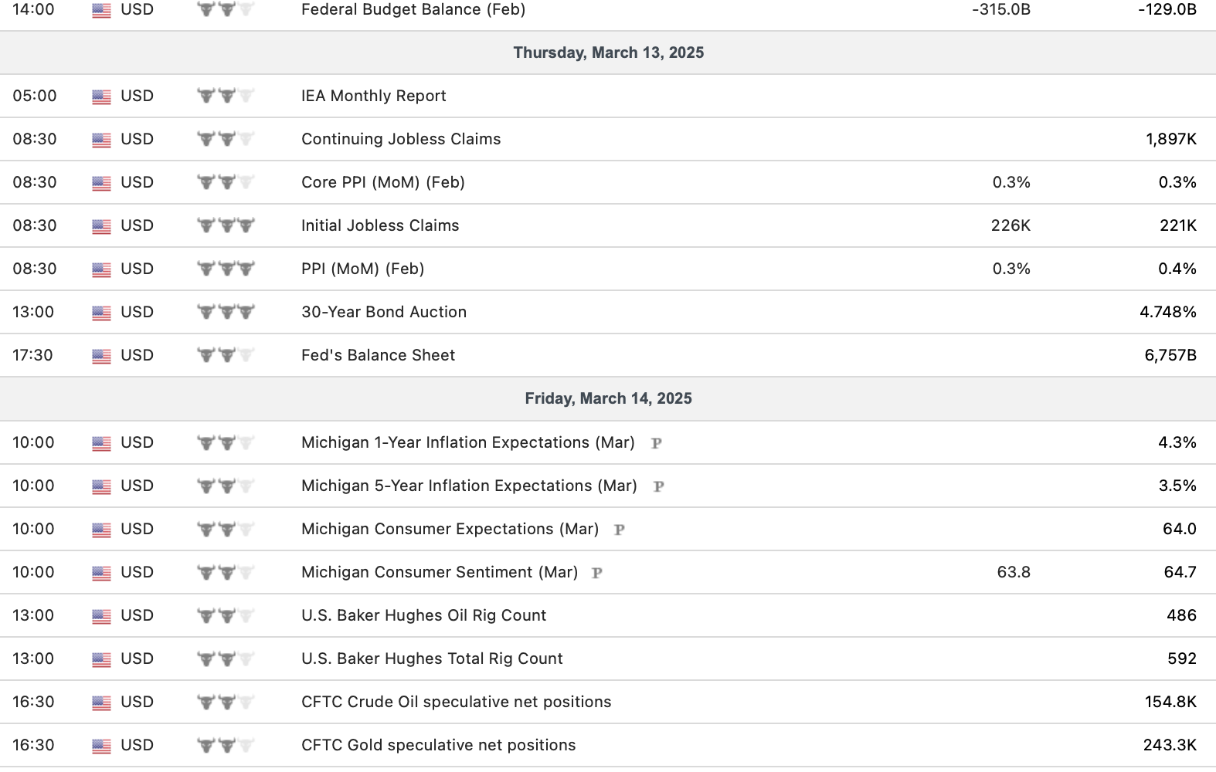Screen dimensions: 1216x772
Task: Click the US flag on the Fed's Balance Sheet row
Action: click(x=101, y=356)
